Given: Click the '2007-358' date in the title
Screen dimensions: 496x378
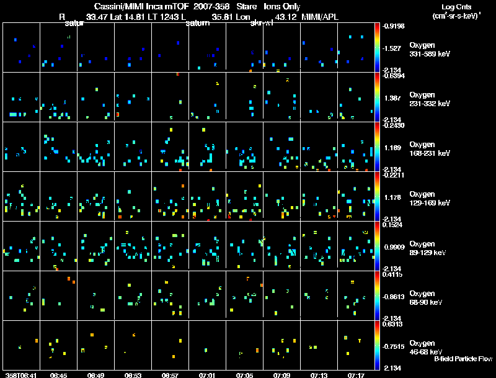Looking at the screenshot, I should (211, 7).
